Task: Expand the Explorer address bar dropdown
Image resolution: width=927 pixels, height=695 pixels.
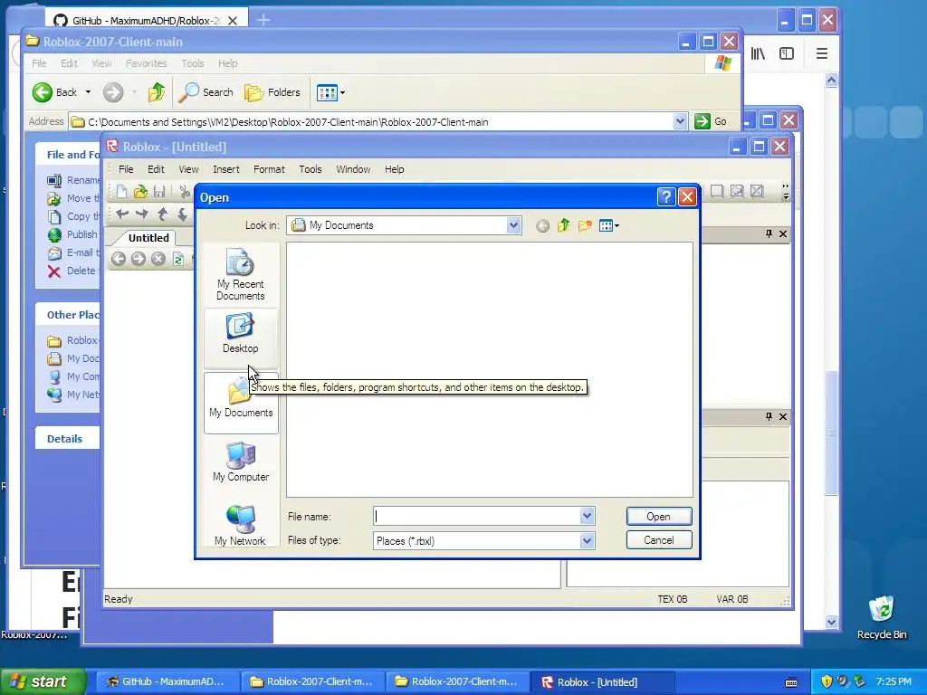Action: (x=680, y=122)
